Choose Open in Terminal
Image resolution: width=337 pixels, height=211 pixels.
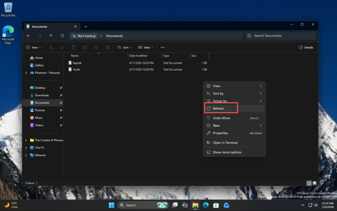click(234, 143)
